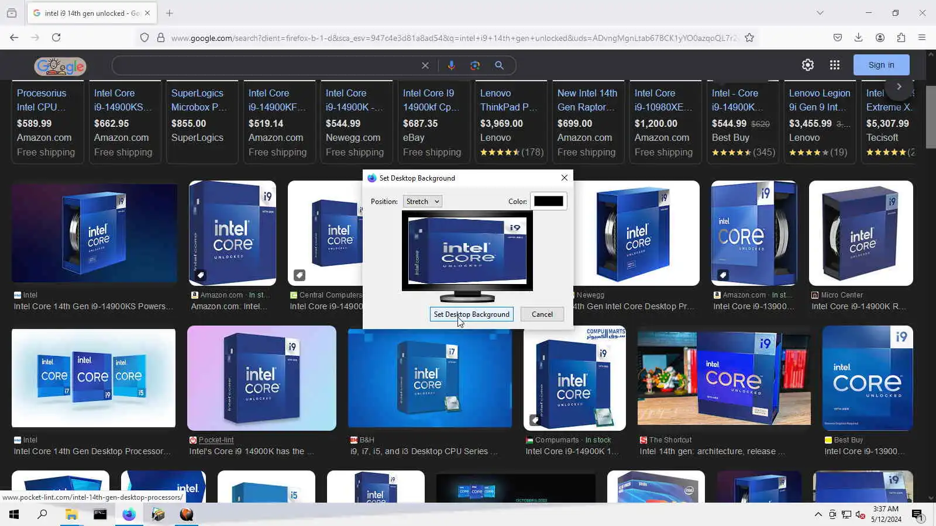Bookmark this page with star icon
This screenshot has height=526, width=936.
click(x=749, y=38)
